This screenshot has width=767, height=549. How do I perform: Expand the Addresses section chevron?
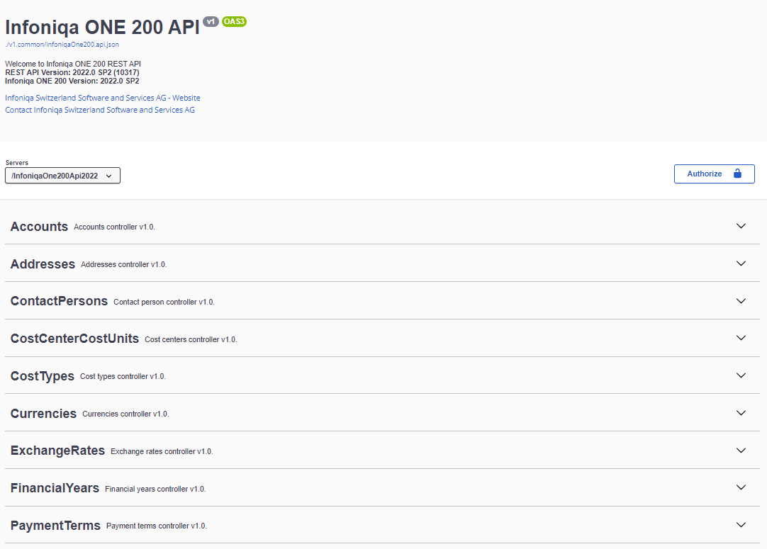pos(741,264)
